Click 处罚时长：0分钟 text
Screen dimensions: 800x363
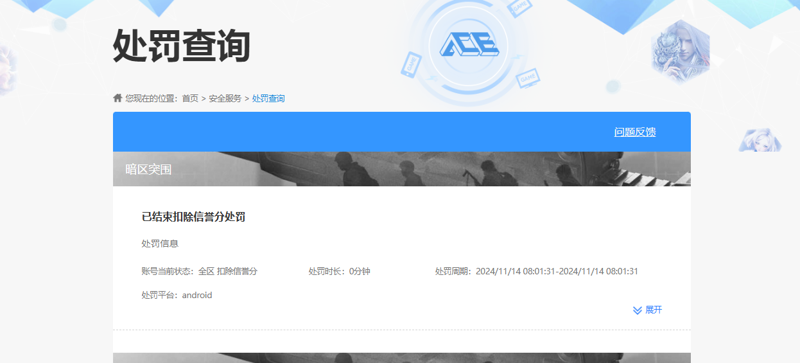339,271
